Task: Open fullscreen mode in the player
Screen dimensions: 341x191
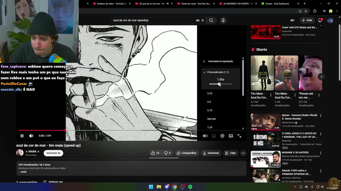Action: pyautogui.click(x=239, y=136)
